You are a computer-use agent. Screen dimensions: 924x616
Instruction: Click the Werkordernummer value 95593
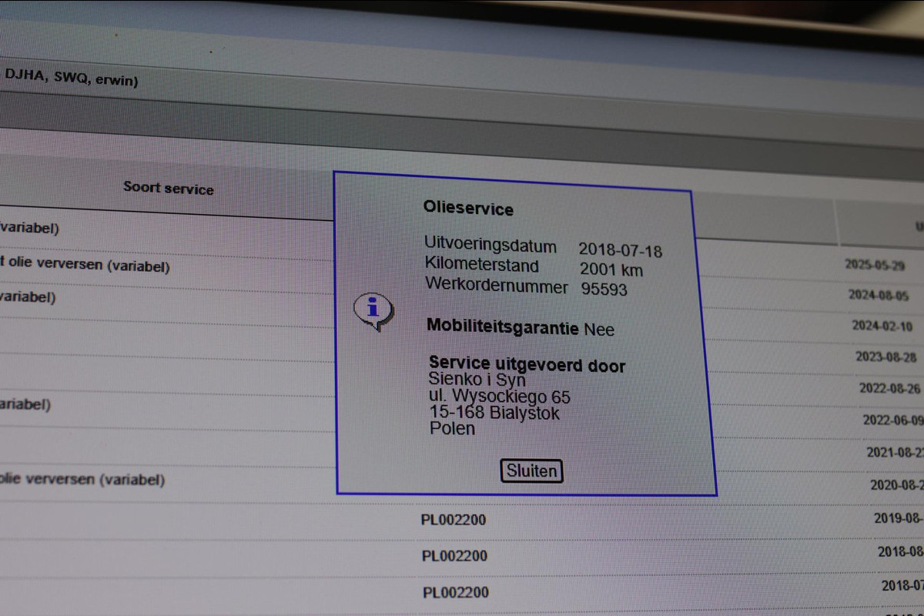click(604, 290)
